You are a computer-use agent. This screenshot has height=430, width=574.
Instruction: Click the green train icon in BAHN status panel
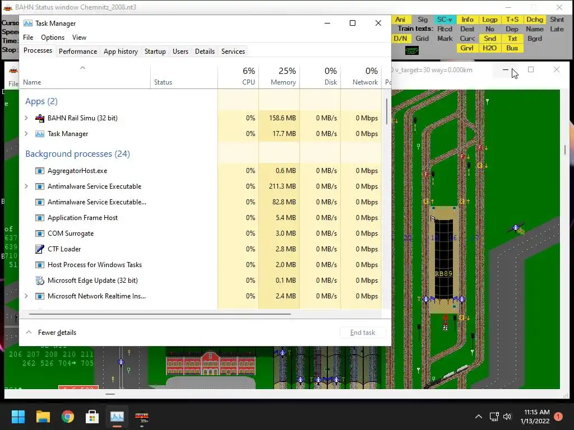pos(412,51)
